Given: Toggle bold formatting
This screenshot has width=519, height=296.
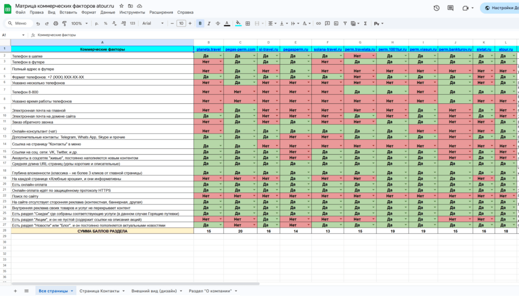Looking at the screenshot, I should (200, 24).
